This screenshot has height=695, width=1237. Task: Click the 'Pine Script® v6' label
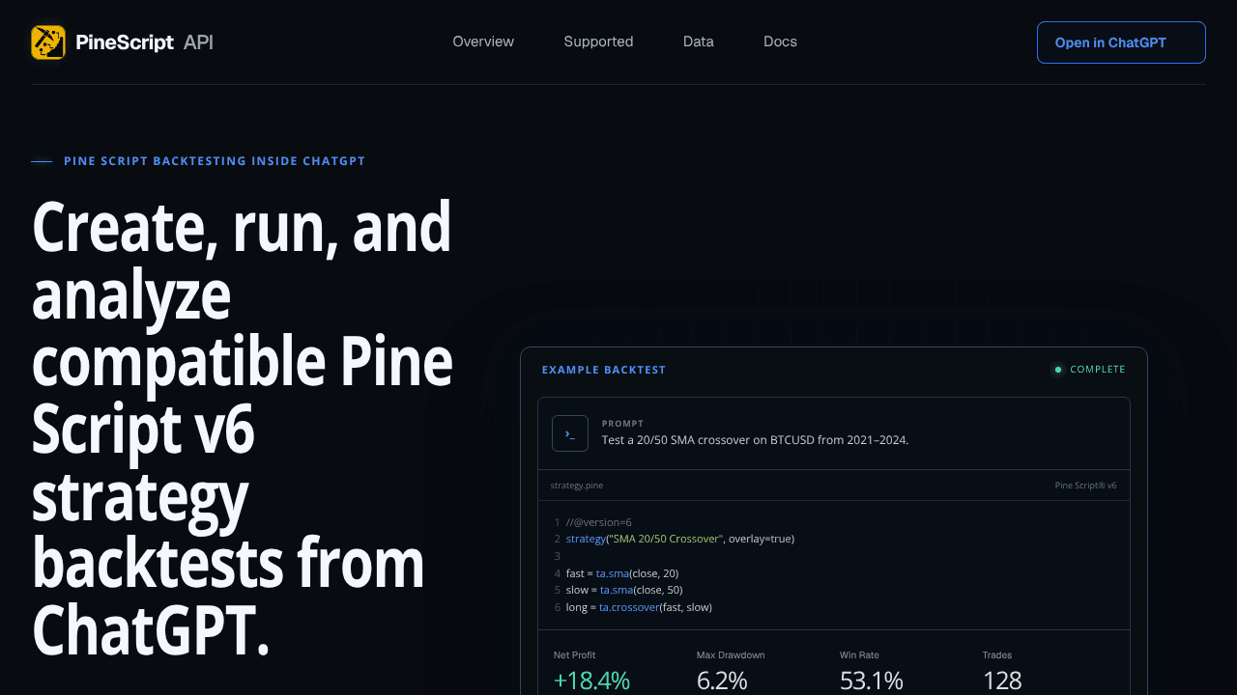pyautogui.click(x=1085, y=486)
